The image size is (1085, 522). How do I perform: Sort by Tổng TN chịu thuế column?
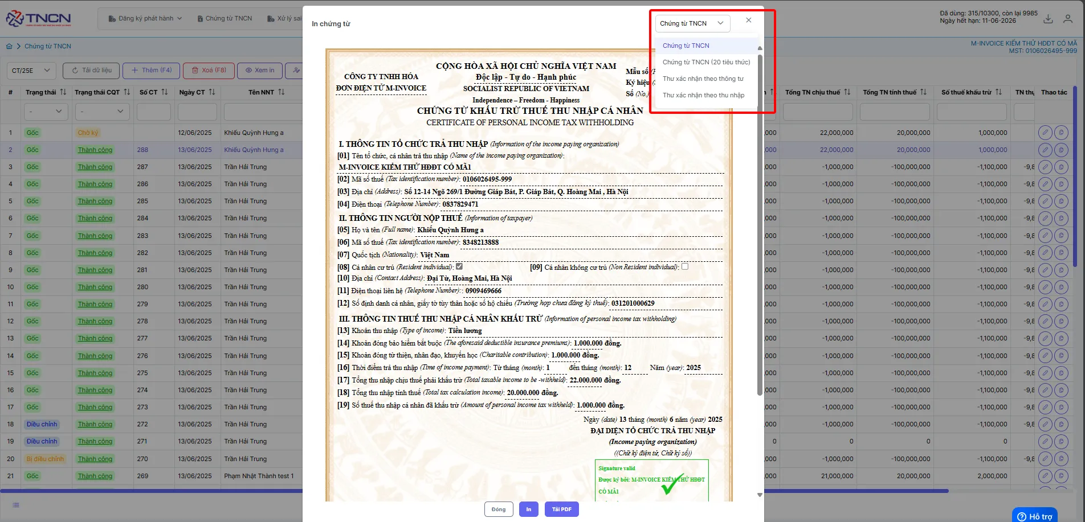847,92
